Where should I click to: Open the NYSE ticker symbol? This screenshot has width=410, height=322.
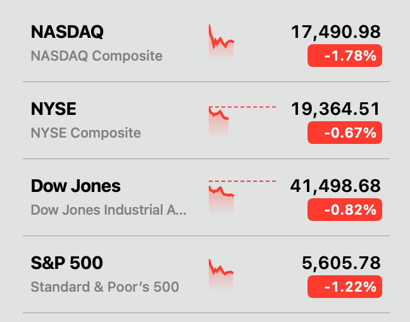pyautogui.click(x=54, y=109)
